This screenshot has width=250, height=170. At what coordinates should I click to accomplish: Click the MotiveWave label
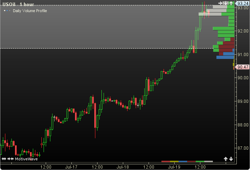26,159
